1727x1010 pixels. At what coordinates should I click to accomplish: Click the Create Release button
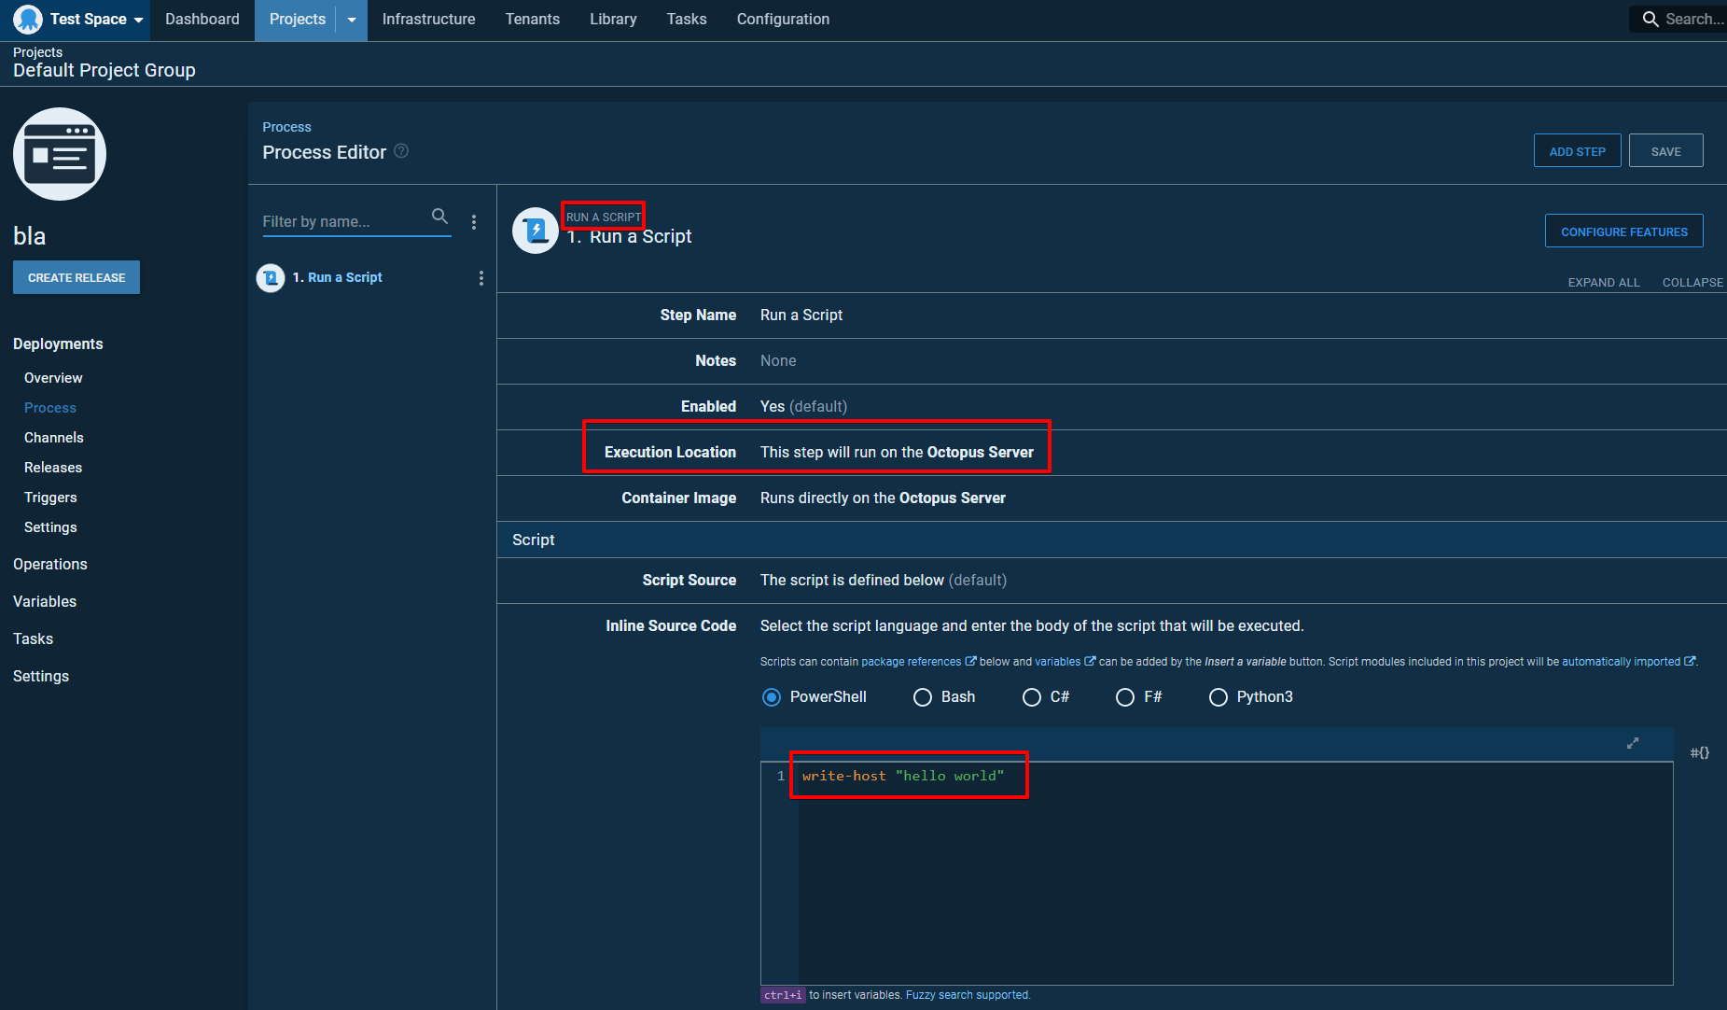click(77, 277)
